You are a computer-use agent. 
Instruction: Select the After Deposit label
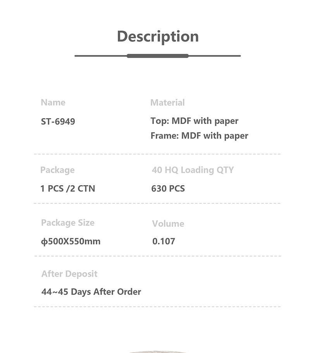[69, 274]
